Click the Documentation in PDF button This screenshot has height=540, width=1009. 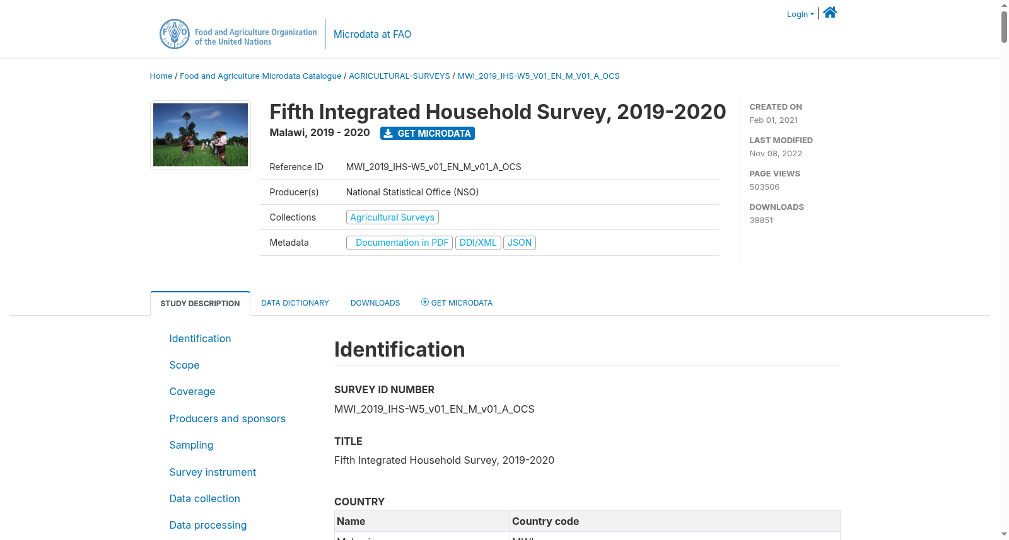(399, 243)
